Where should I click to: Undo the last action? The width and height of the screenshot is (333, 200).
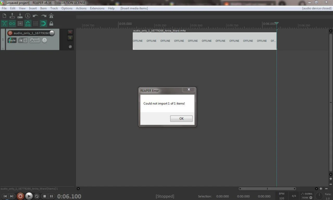tap(35, 16)
